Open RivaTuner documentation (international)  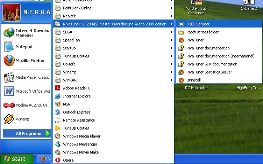click(x=219, y=56)
